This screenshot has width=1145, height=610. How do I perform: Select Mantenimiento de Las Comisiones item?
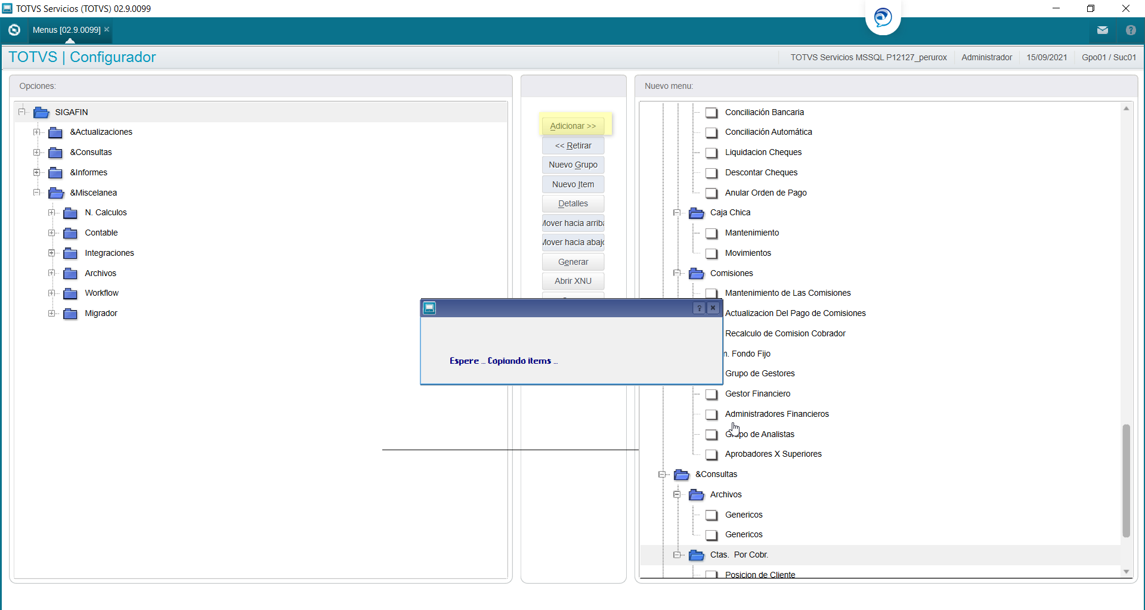(x=788, y=293)
